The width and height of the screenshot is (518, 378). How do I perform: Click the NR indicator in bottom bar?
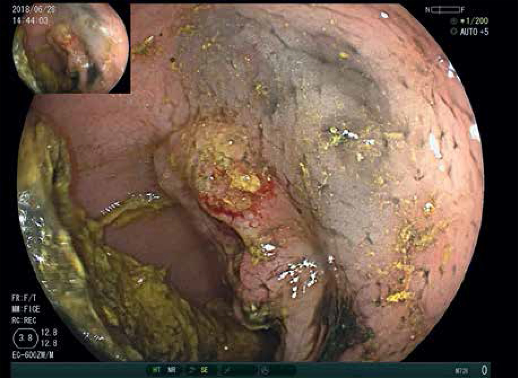click(172, 370)
